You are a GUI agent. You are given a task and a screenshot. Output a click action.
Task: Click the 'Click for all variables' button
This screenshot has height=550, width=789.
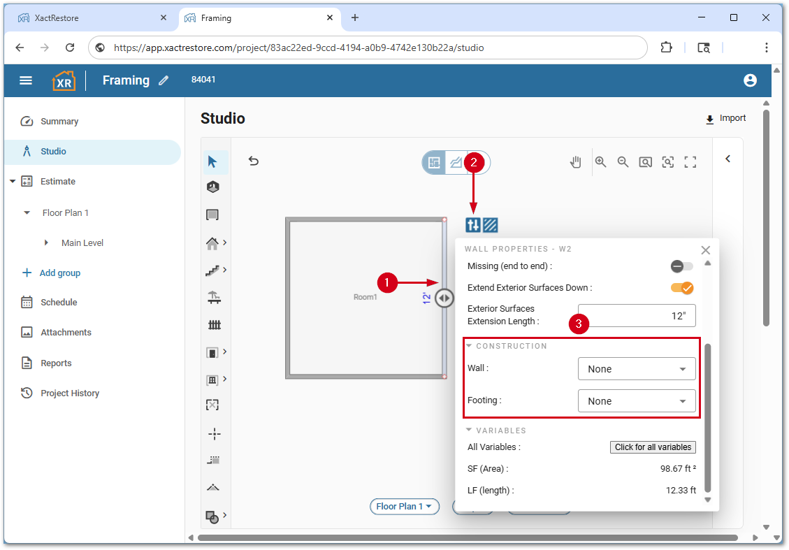pyautogui.click(x=653, y=447)
